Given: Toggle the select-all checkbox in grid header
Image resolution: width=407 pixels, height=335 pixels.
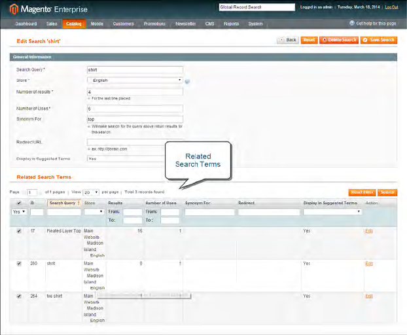Looking at the screenshot, I should click(19, 203).
